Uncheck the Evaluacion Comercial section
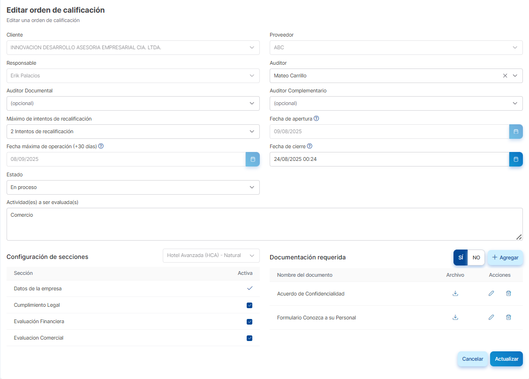529x379 pixels. click(x=249, y=338)
